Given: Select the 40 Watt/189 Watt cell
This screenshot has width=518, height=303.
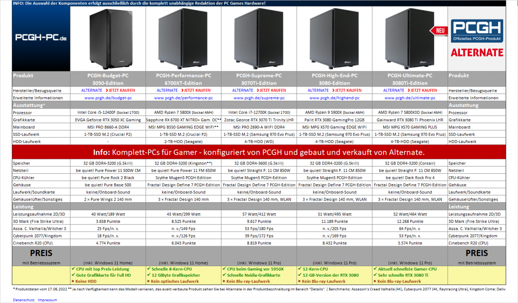Looking at the screenshot, I should pyautogui.click(x=108, y=214).
